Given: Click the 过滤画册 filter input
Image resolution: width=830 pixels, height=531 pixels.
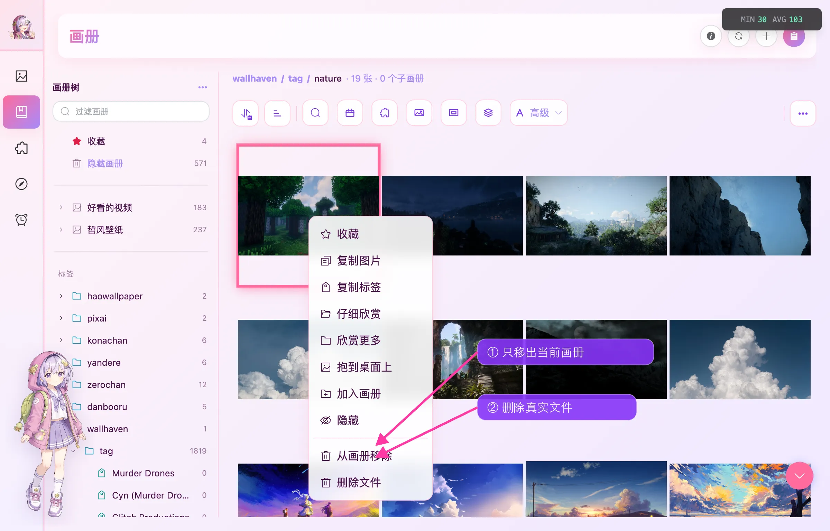Looking at the screenshot, I should [x=131, y=111].
